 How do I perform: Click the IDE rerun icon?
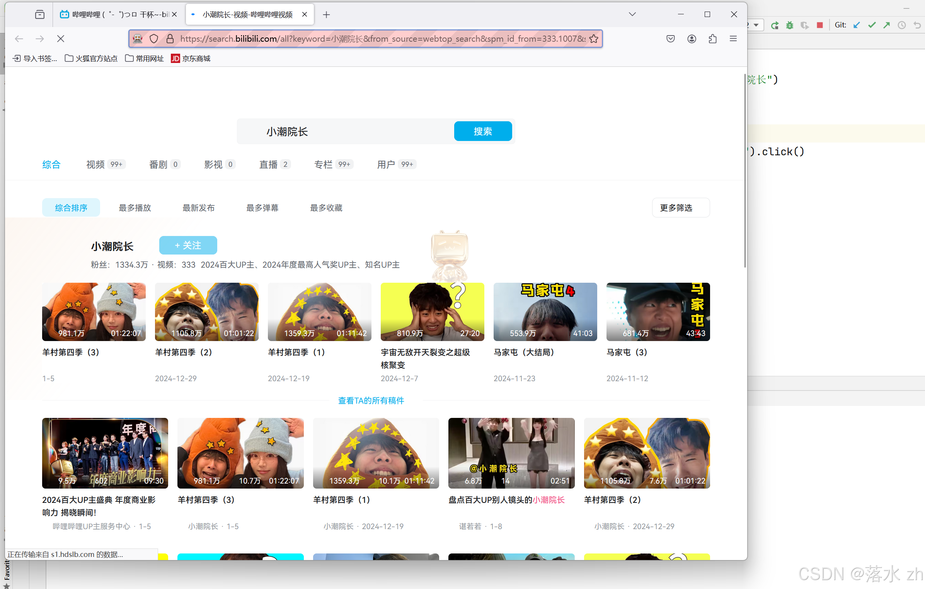pos(775,25)
